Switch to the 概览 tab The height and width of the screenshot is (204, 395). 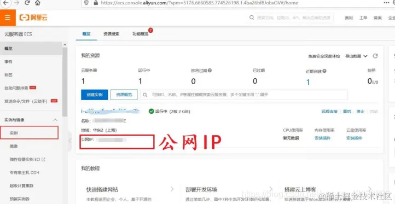[86, 34]
